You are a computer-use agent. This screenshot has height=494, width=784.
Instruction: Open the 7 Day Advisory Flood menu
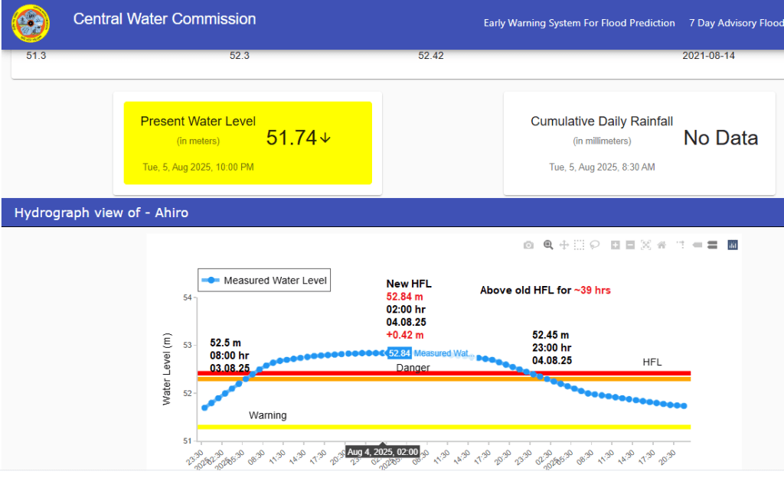pos(736,23)
